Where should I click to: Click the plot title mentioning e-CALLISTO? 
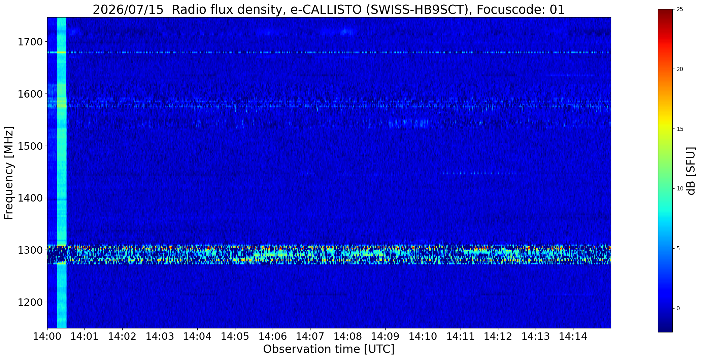point(329,10)
